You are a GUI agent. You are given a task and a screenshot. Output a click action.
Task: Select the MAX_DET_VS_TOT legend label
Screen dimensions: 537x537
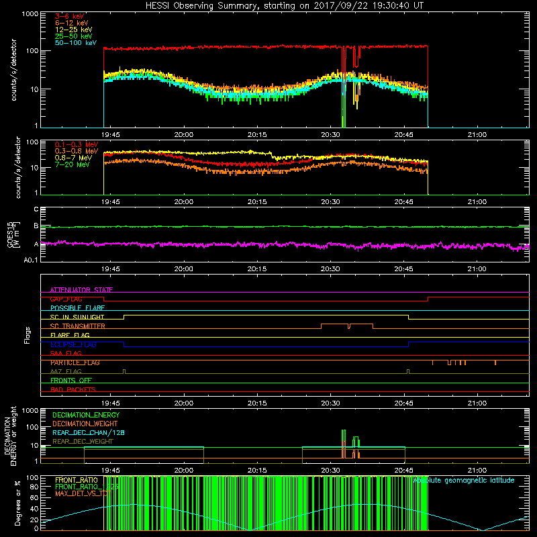point(83,493)
